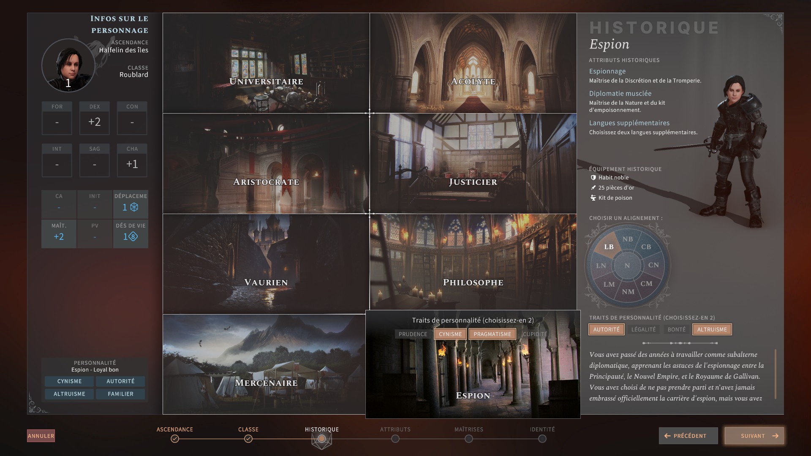Click the PV hit points box

(x=95, y=233)
